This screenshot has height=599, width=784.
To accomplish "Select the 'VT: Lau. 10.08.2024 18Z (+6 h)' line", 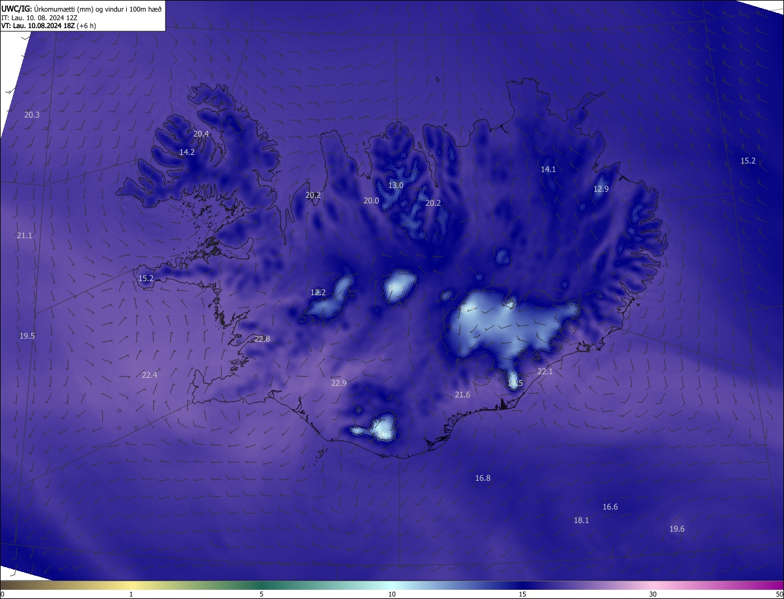I will click(48, 26).
